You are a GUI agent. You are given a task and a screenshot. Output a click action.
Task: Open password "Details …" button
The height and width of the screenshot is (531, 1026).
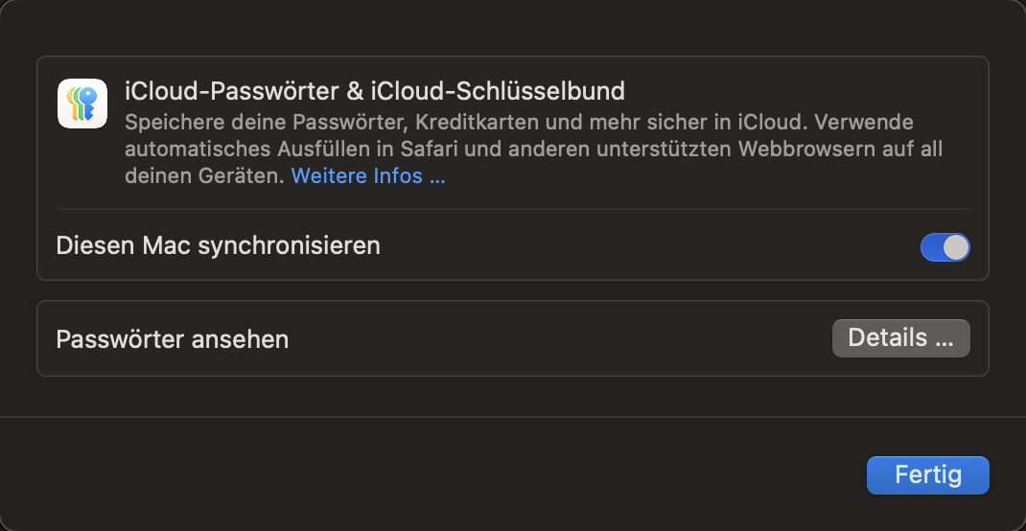pos(900,338)
